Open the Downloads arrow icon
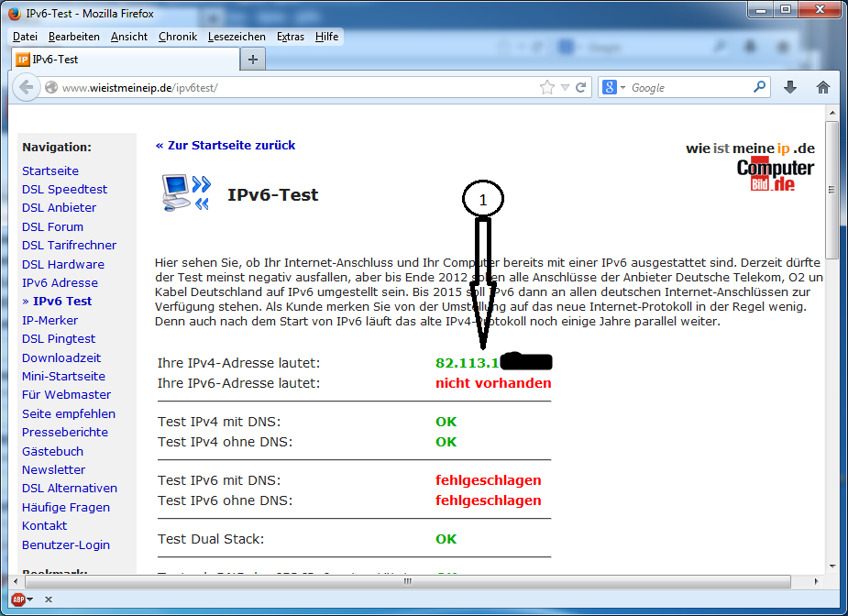This screenshot has height=616, width=848. [x=790, y=87]
